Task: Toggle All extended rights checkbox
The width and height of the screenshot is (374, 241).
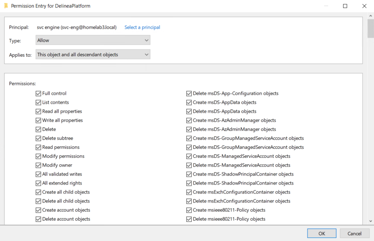Action: (38, 183)
